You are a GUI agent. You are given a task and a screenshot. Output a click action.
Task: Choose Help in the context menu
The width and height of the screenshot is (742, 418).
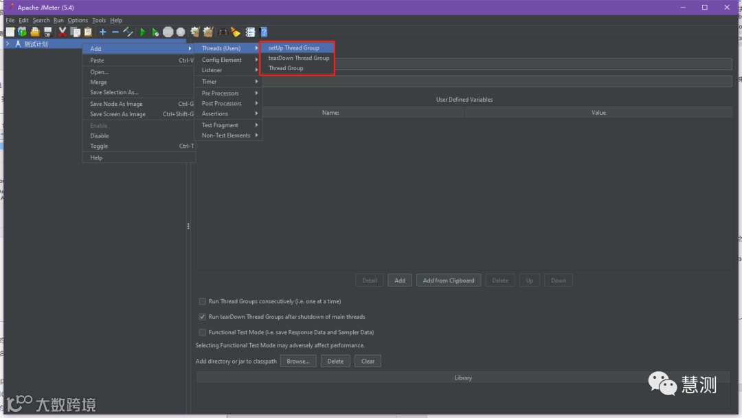coord(139,157)
